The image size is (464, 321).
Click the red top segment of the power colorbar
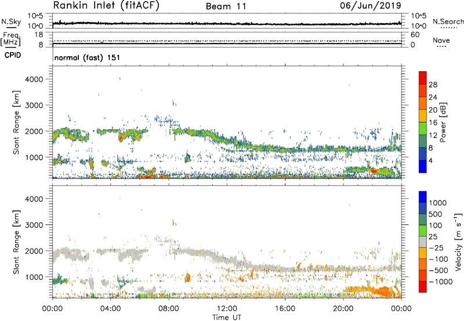tap(423, 78)
